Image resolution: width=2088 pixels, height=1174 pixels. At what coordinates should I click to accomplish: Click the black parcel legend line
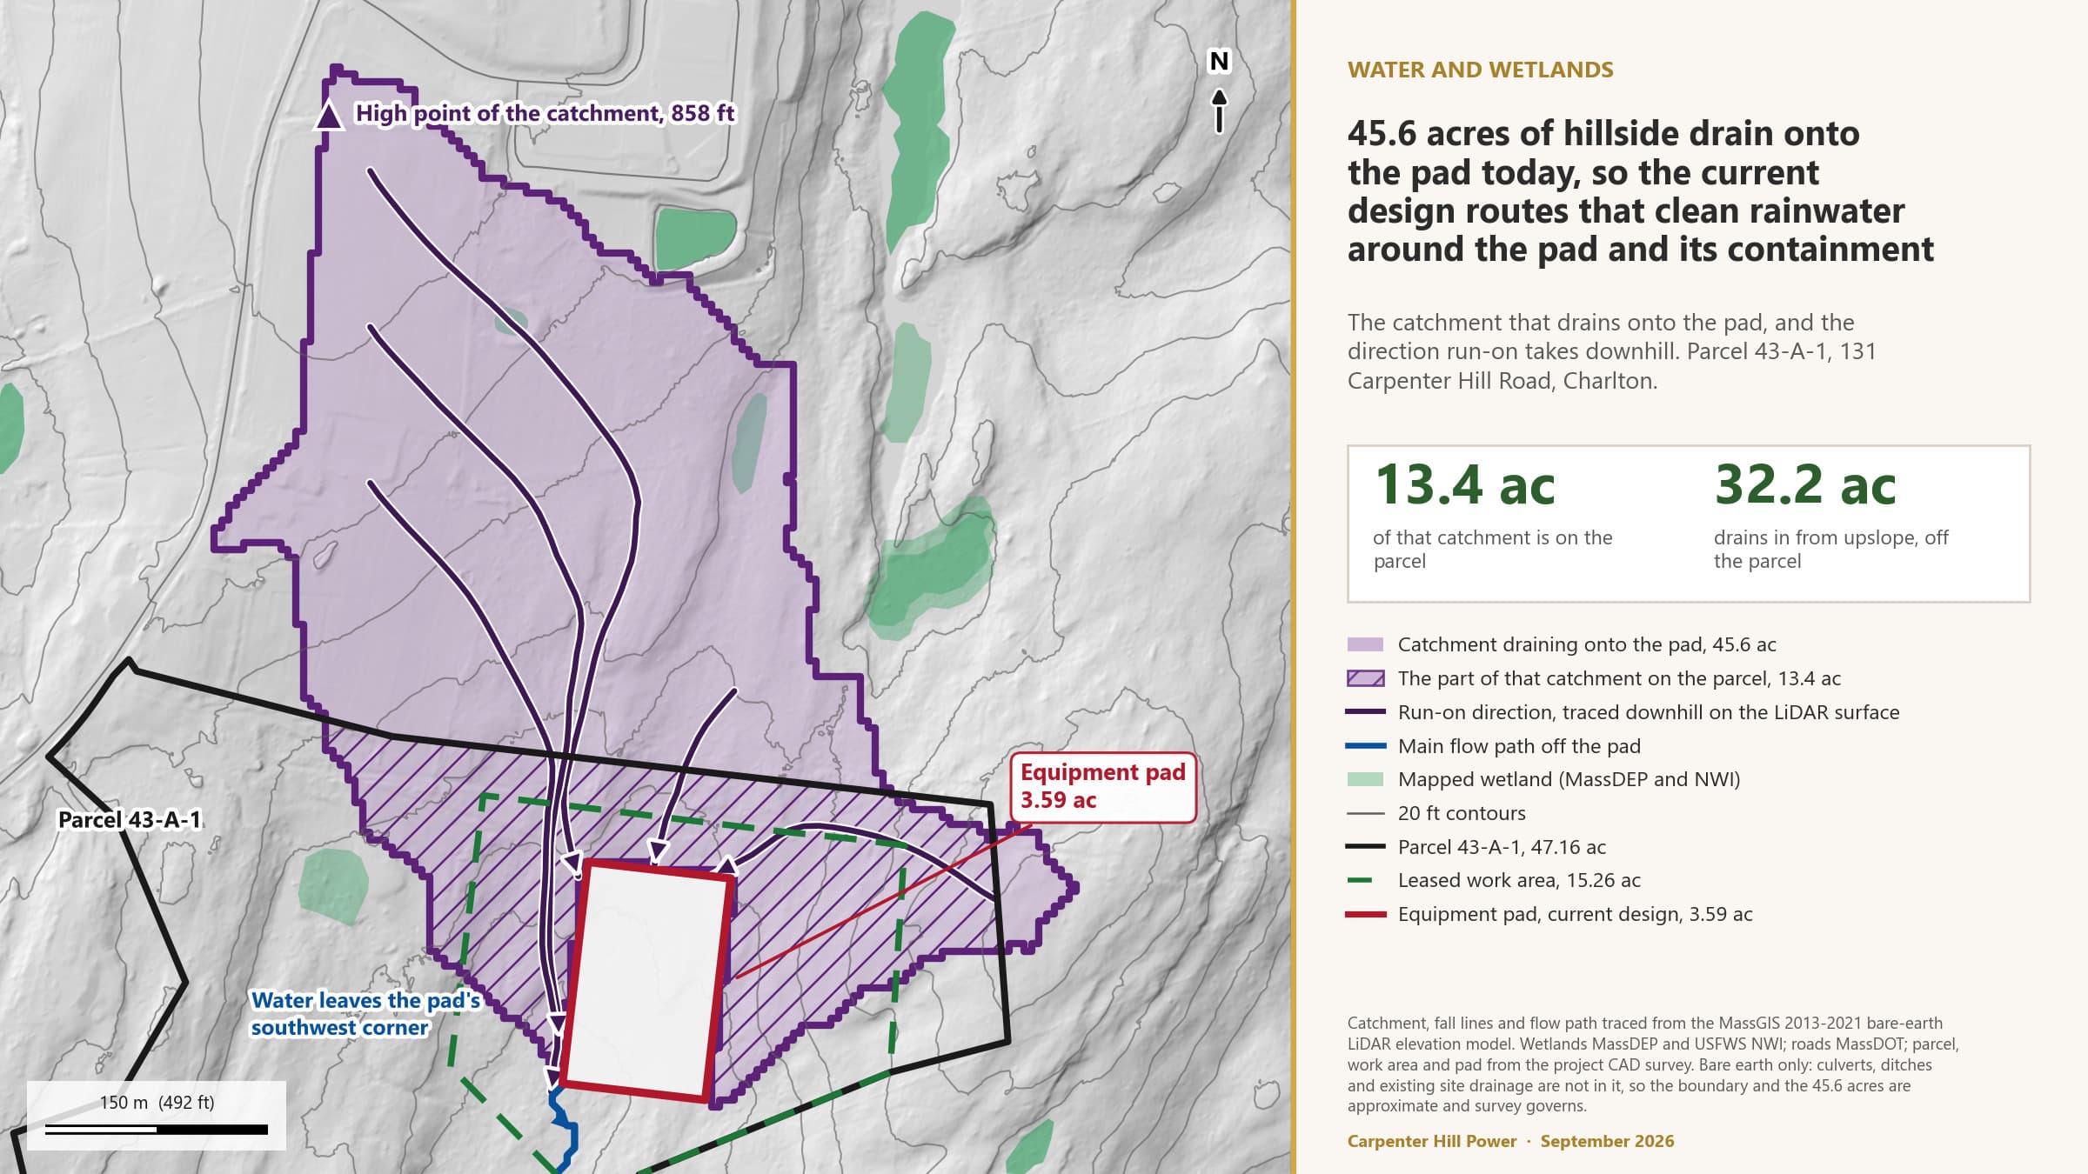[x=1365, y=847]
